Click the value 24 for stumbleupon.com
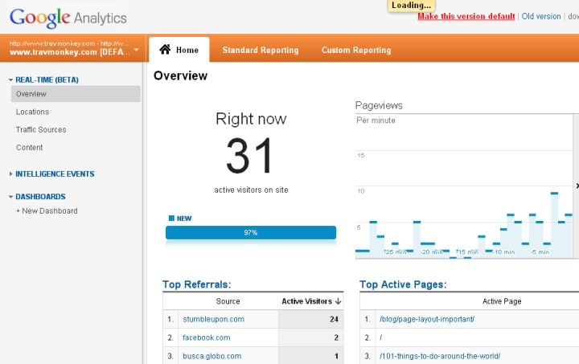The image size is (579, 364). point(335,319)
